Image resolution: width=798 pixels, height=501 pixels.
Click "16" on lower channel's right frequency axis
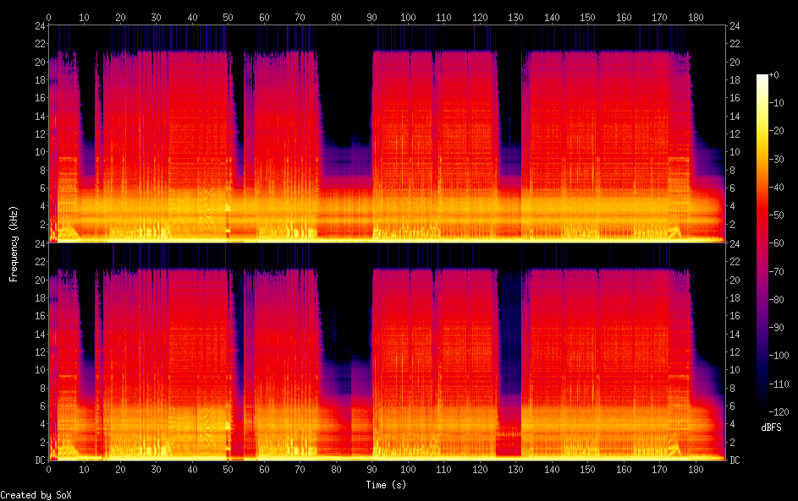735,315
